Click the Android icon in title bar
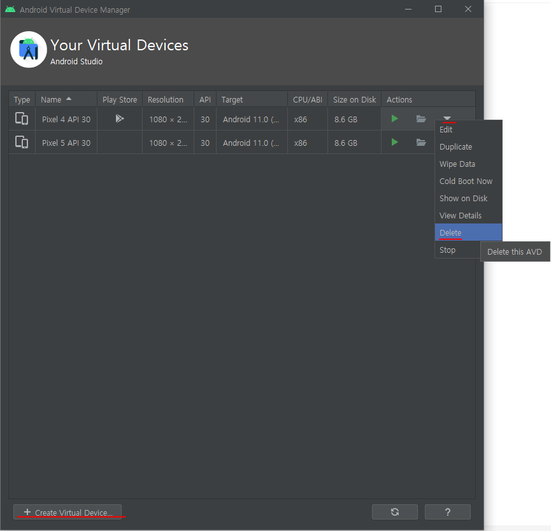The image size is (551, 531). (x=10, y=9)
